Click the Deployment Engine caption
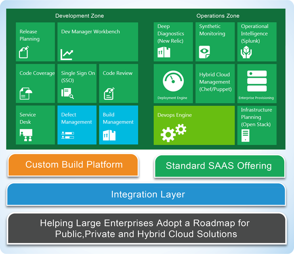Screen dimensions: 294x254 172,98
